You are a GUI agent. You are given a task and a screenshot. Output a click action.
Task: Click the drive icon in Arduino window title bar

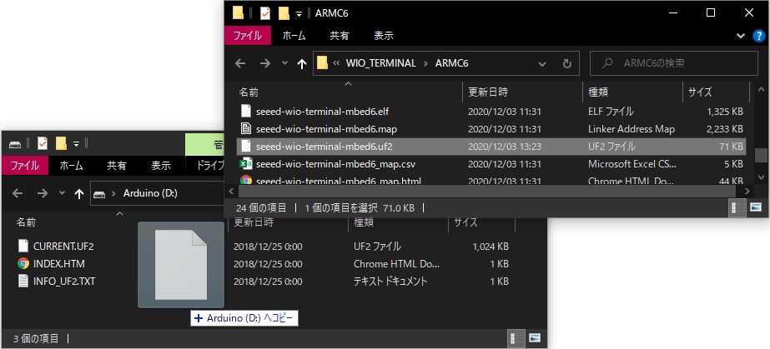coord(16,144)
